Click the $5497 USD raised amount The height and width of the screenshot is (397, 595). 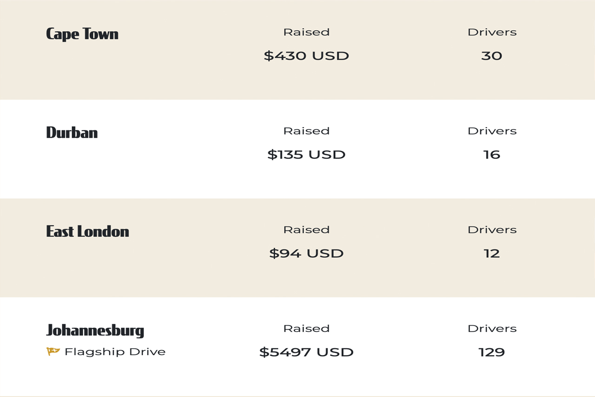pos(306,352)
